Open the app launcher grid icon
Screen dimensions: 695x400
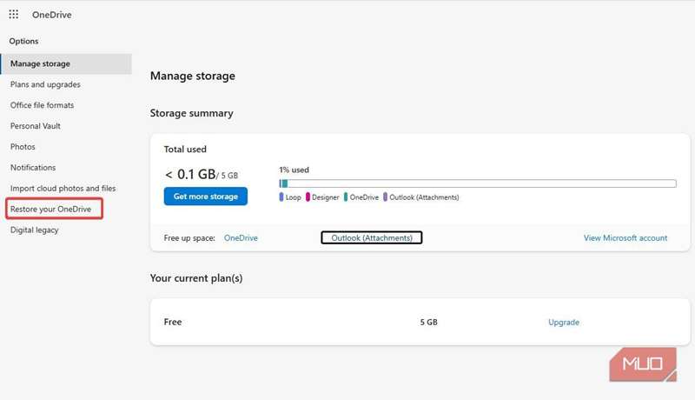[14, 15]
